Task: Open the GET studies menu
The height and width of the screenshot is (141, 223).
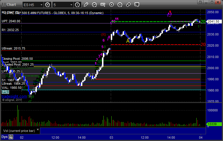Action: click(103, 5)
